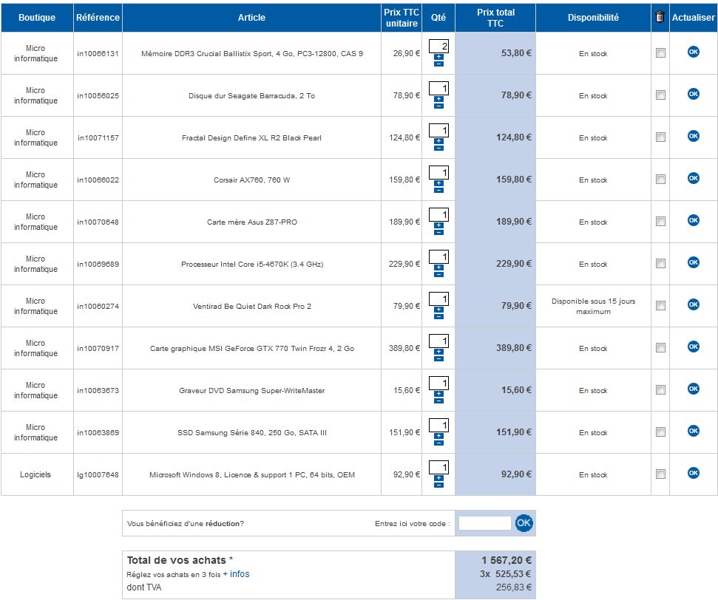Click the 'Disponibilité' column header
718x600 pixels.
coord(593,18)
